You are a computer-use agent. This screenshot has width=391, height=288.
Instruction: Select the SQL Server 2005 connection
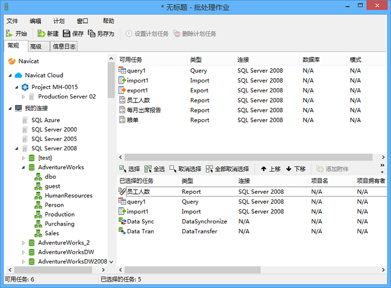(x=54, y=139)
